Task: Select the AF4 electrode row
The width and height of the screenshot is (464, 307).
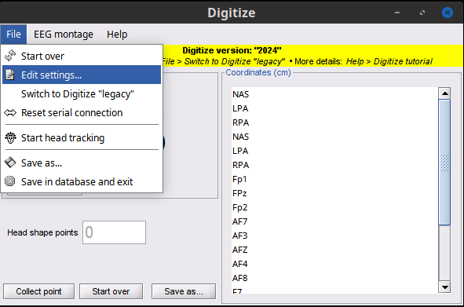Action: (x=334, y=264)
